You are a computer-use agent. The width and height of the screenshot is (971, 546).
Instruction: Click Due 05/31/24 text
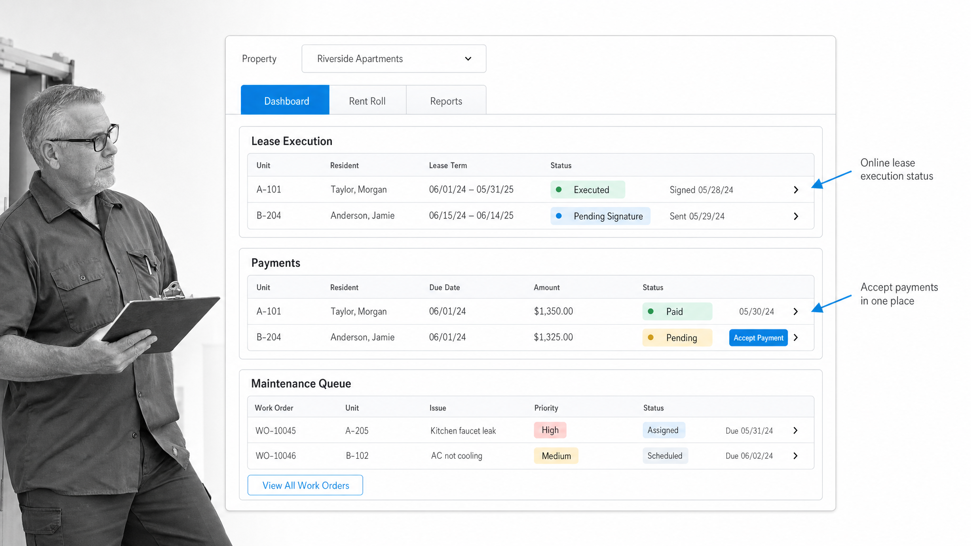749,430
